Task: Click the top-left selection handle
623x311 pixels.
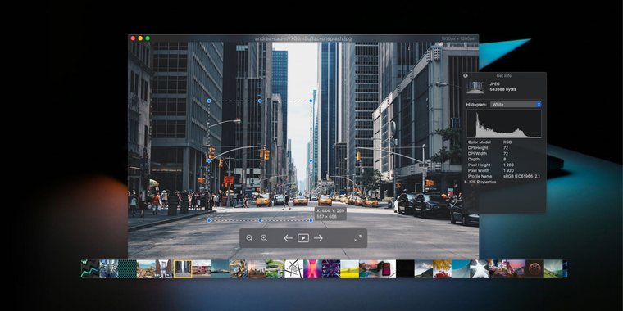Action: [209, 101]
